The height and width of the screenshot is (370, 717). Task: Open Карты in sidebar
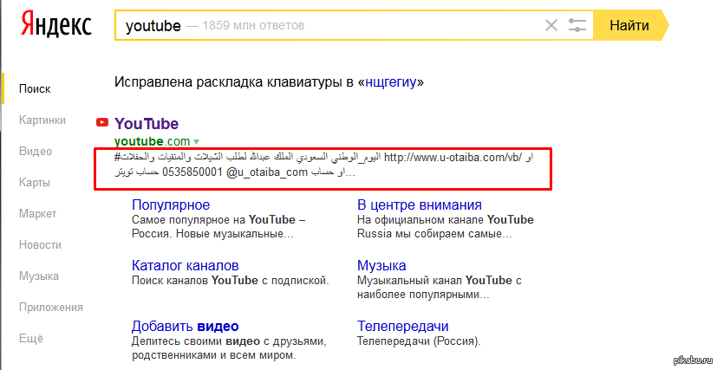tap(35, 182)
